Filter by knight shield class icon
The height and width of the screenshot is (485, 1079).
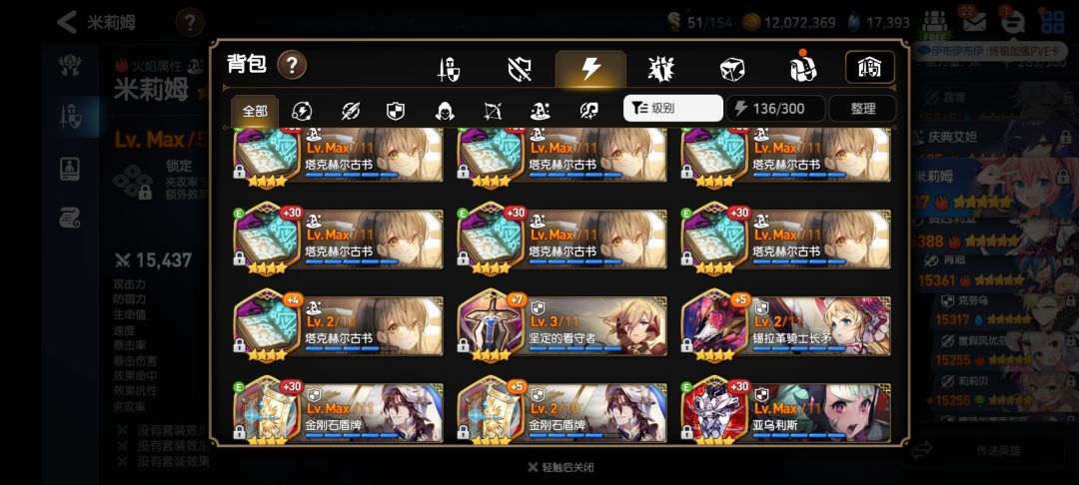tap(395, 110)
